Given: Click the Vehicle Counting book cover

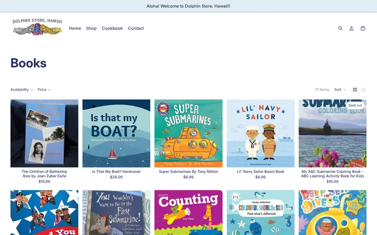Looking at the screenshot, I should (188, 213).
